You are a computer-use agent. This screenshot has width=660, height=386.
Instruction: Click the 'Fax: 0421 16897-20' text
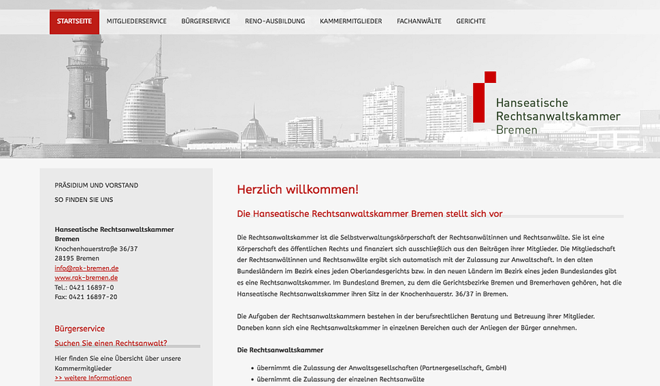coord(86,297)
